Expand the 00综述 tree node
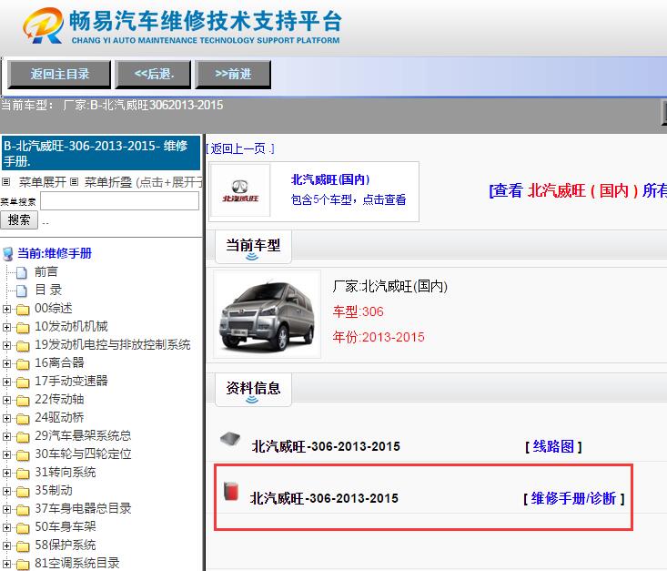This screenshot has width=667, height=571. [6, 309]
